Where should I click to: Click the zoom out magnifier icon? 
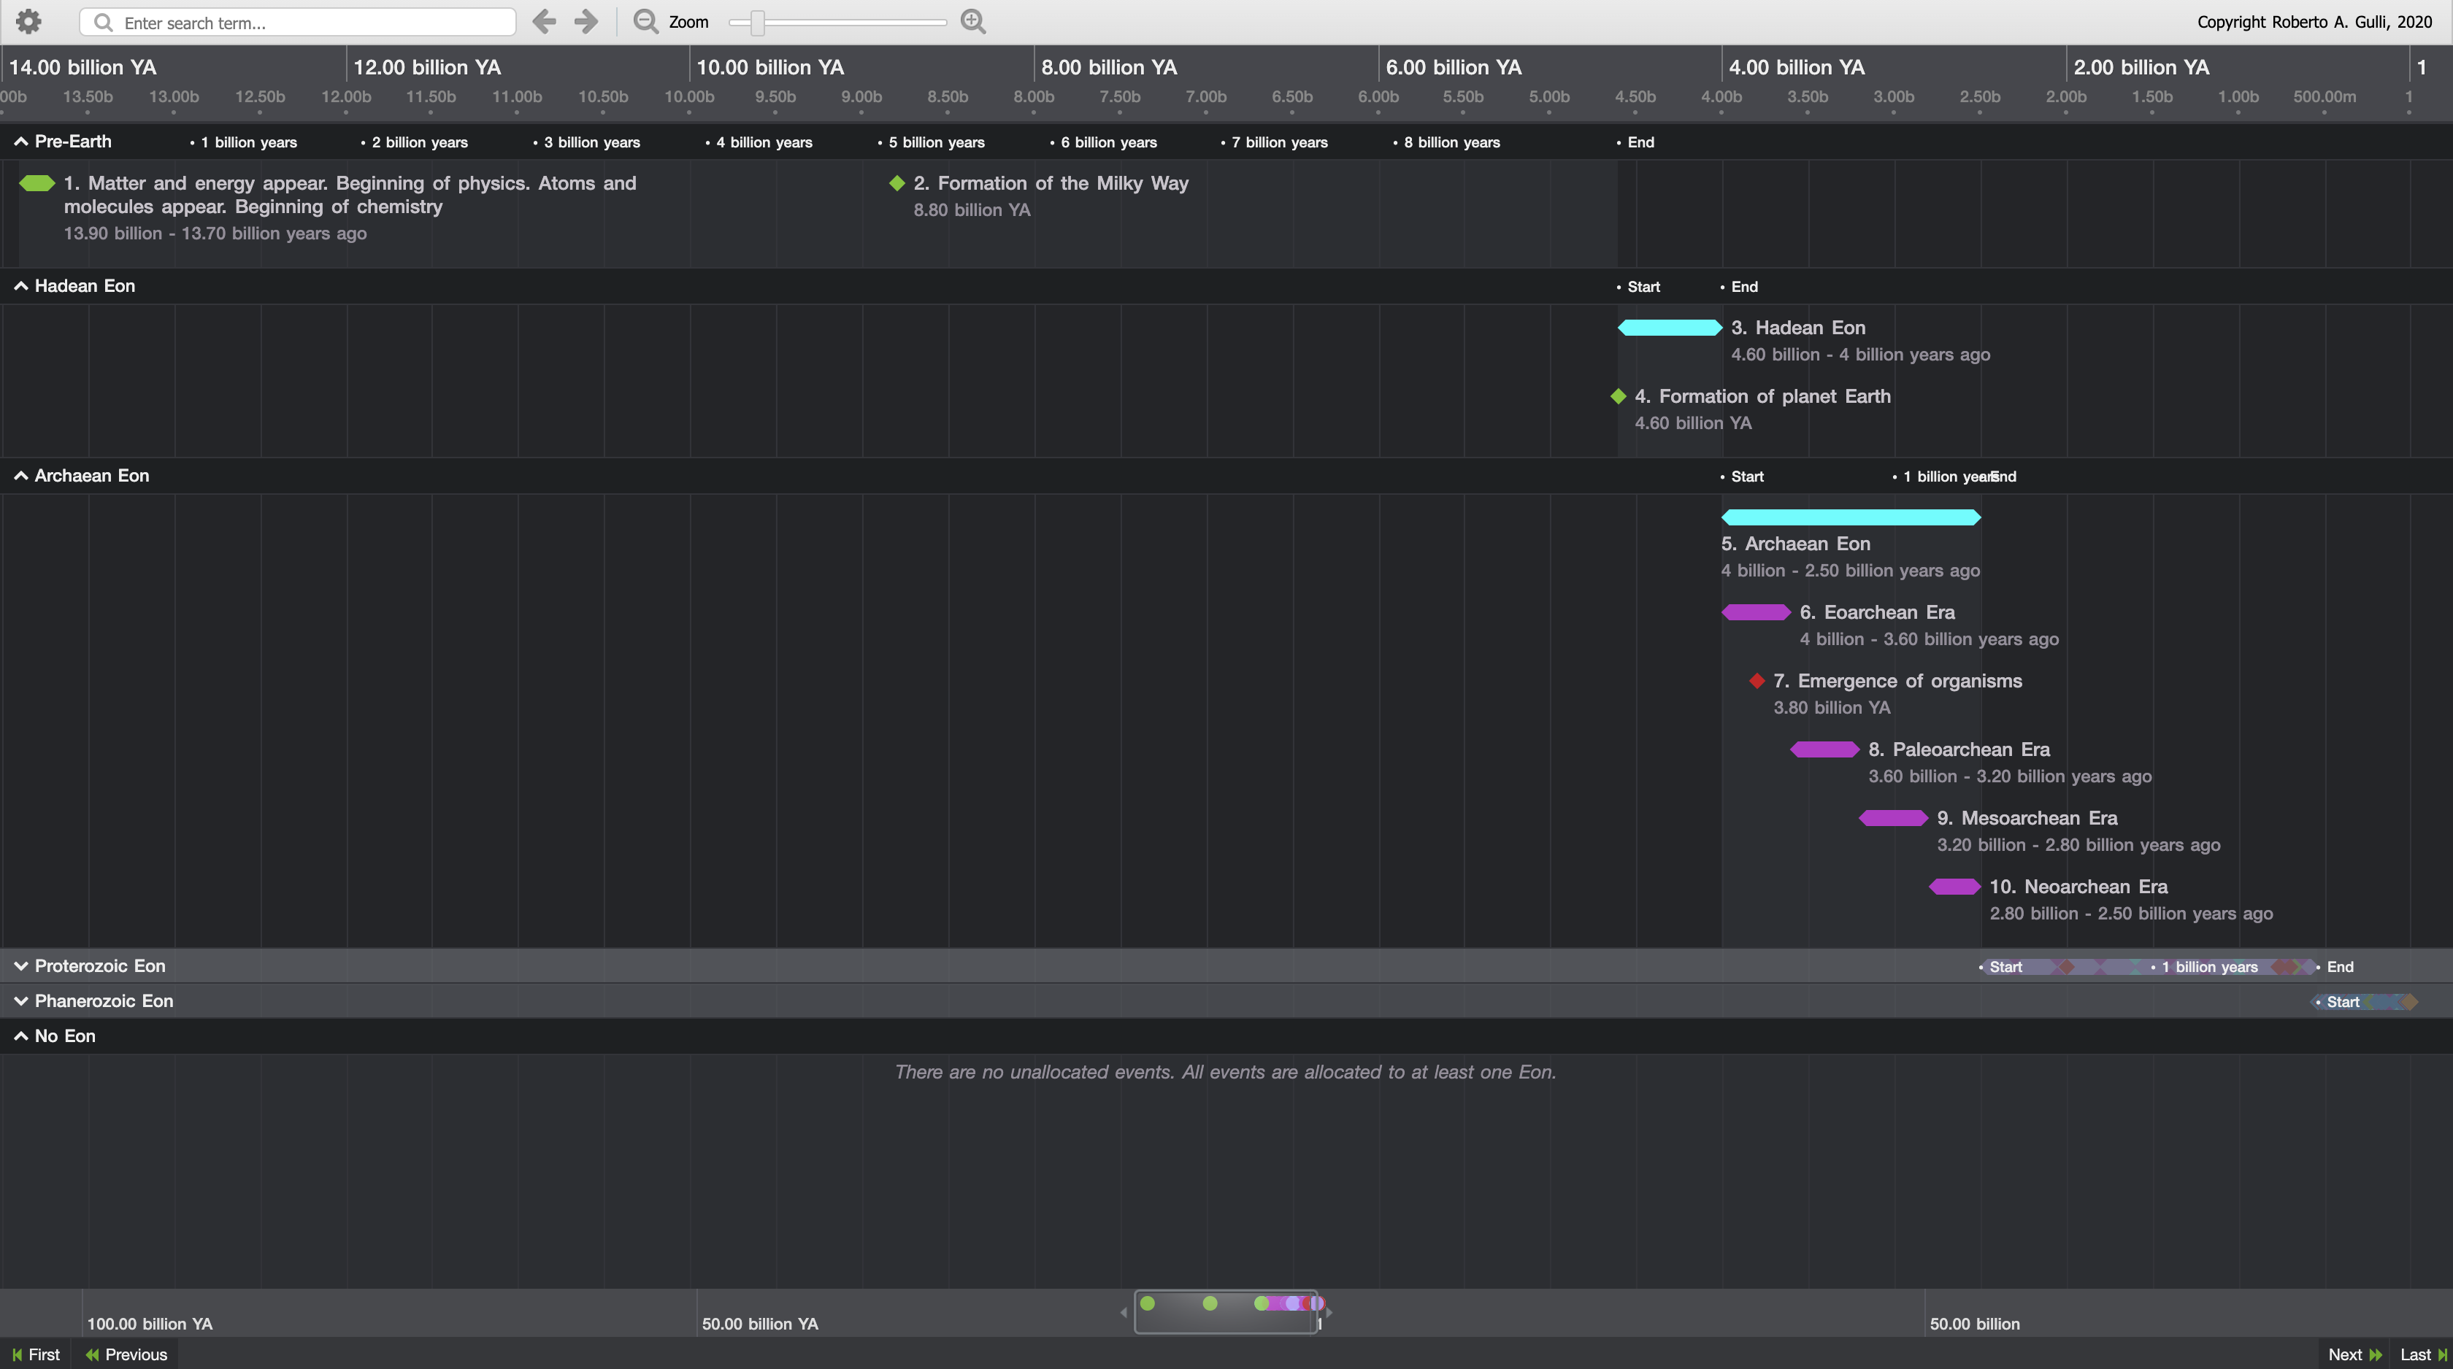(x=645, y=22)
